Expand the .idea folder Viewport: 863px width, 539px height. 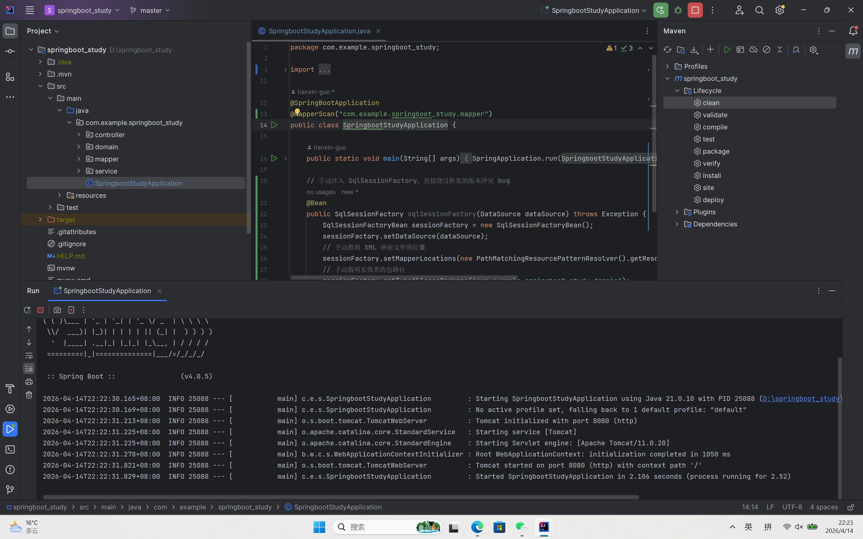tap(40, 62)
